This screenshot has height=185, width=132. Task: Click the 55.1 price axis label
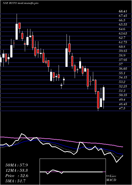[122, 73]
